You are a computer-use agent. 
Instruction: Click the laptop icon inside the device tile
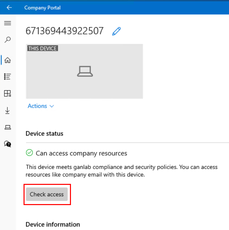pyautogui.click(x=85, y=71)
